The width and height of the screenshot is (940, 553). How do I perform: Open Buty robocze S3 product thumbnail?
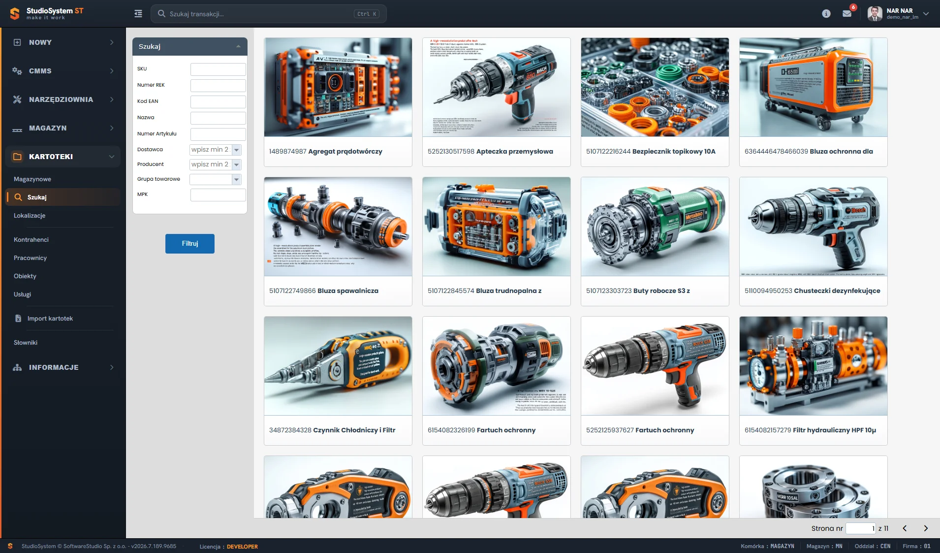[655, 227]
